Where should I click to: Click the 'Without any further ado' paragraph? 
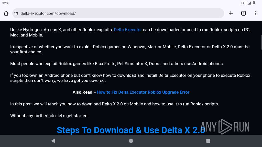coord(49,116)
